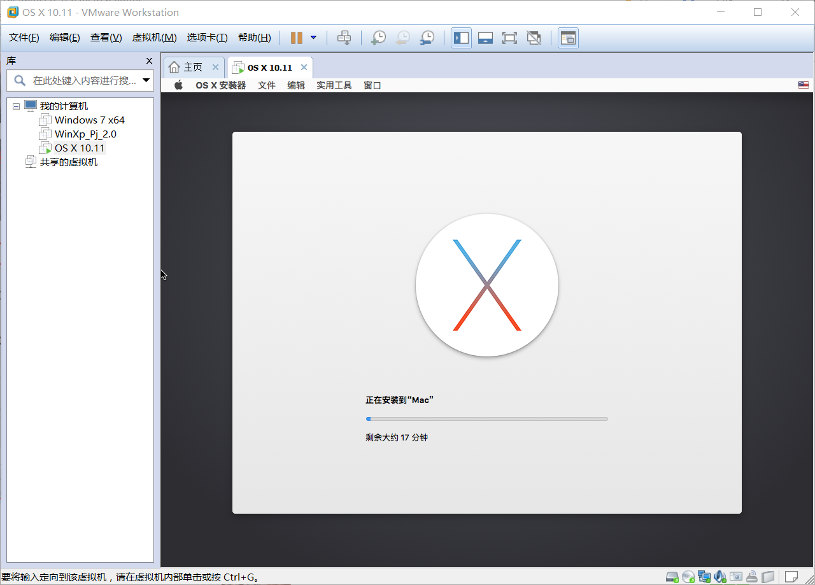The height and width of the screenshot is (585, 815).
Task: Select 我的计算机 in the library
Action: (64, 106)
